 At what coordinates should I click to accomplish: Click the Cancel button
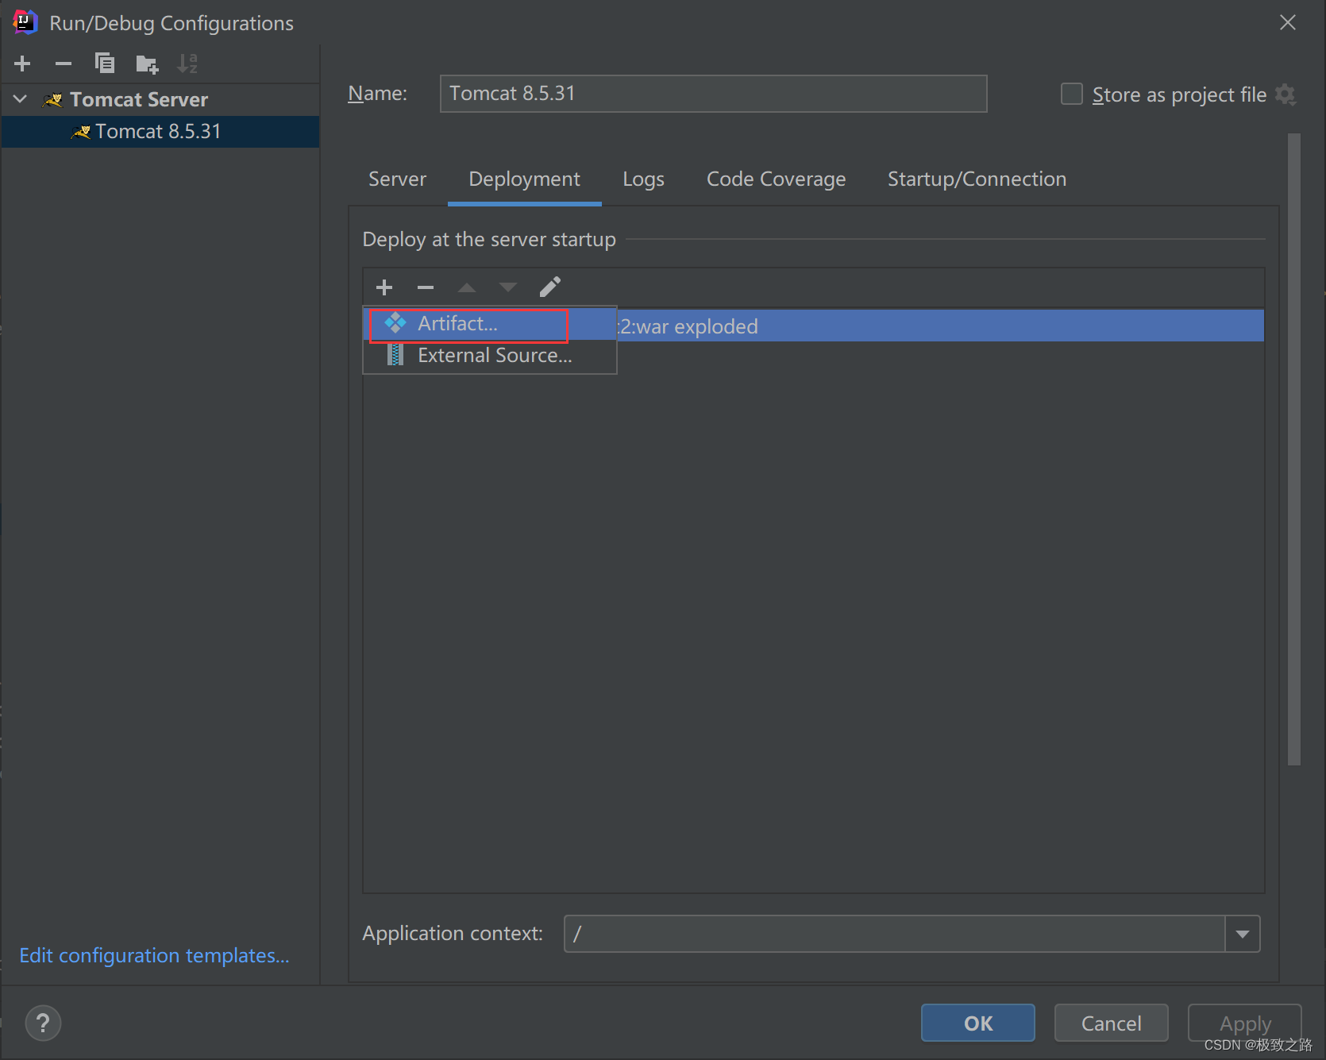click(1111, 1023)
